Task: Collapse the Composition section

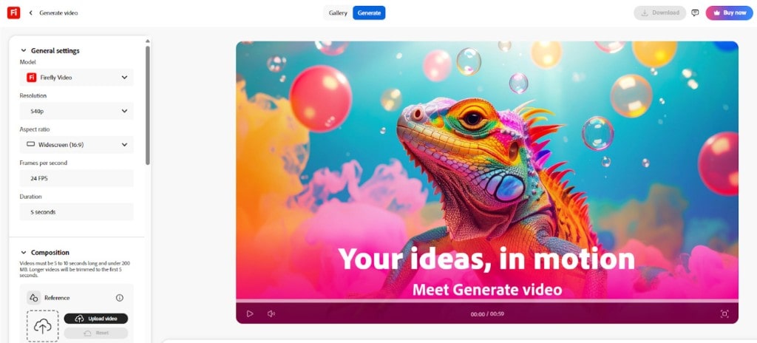Action: tap(23, 253)
